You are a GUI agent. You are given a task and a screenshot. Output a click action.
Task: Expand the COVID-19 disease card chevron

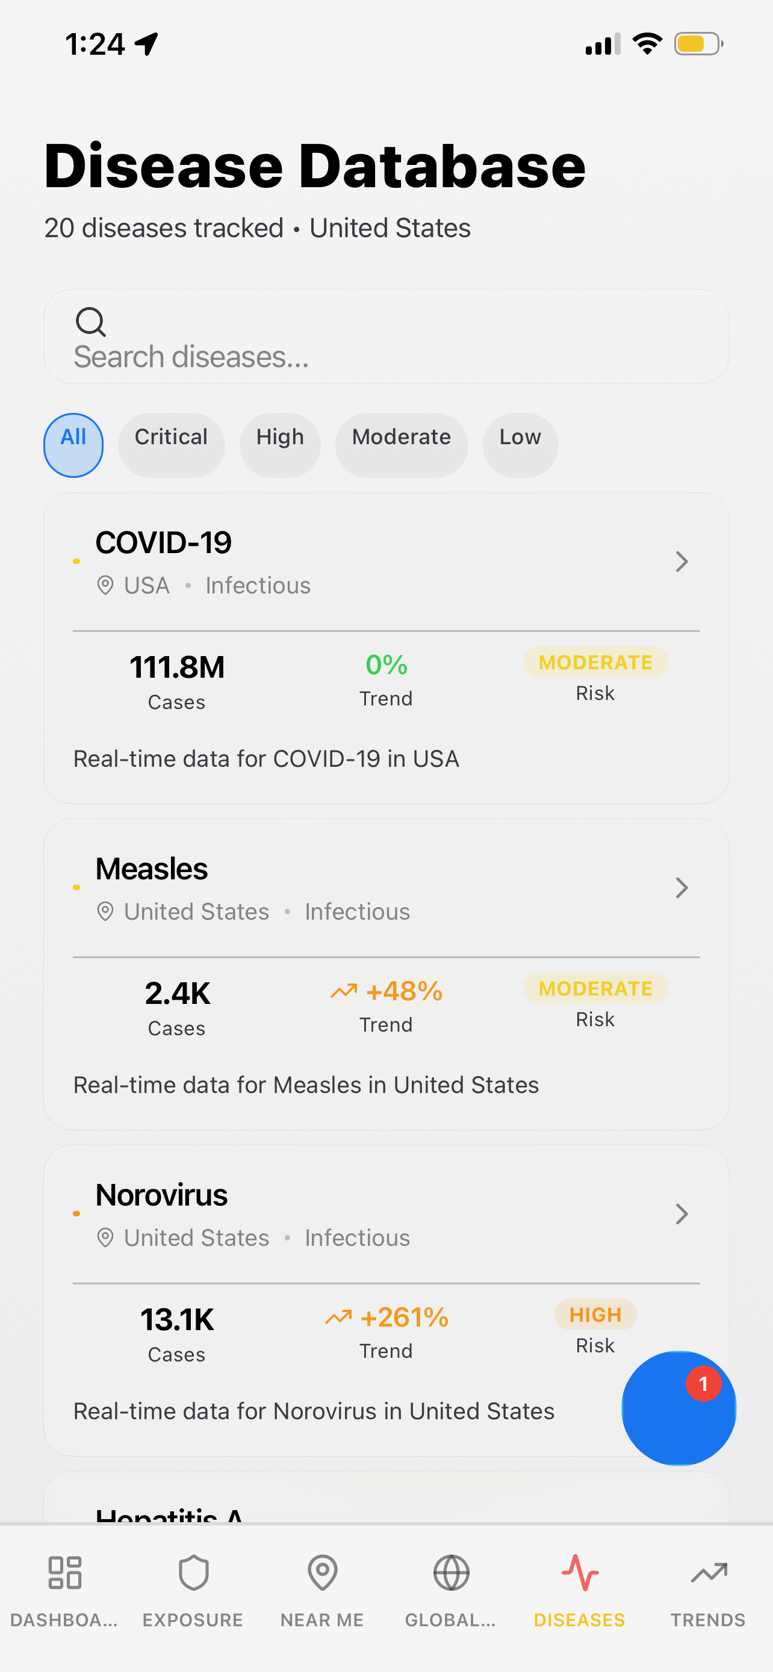(x=681, y=562)
